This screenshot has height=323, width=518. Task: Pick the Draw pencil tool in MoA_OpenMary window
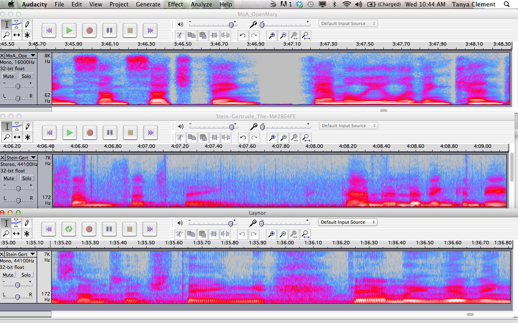point(27,25)
